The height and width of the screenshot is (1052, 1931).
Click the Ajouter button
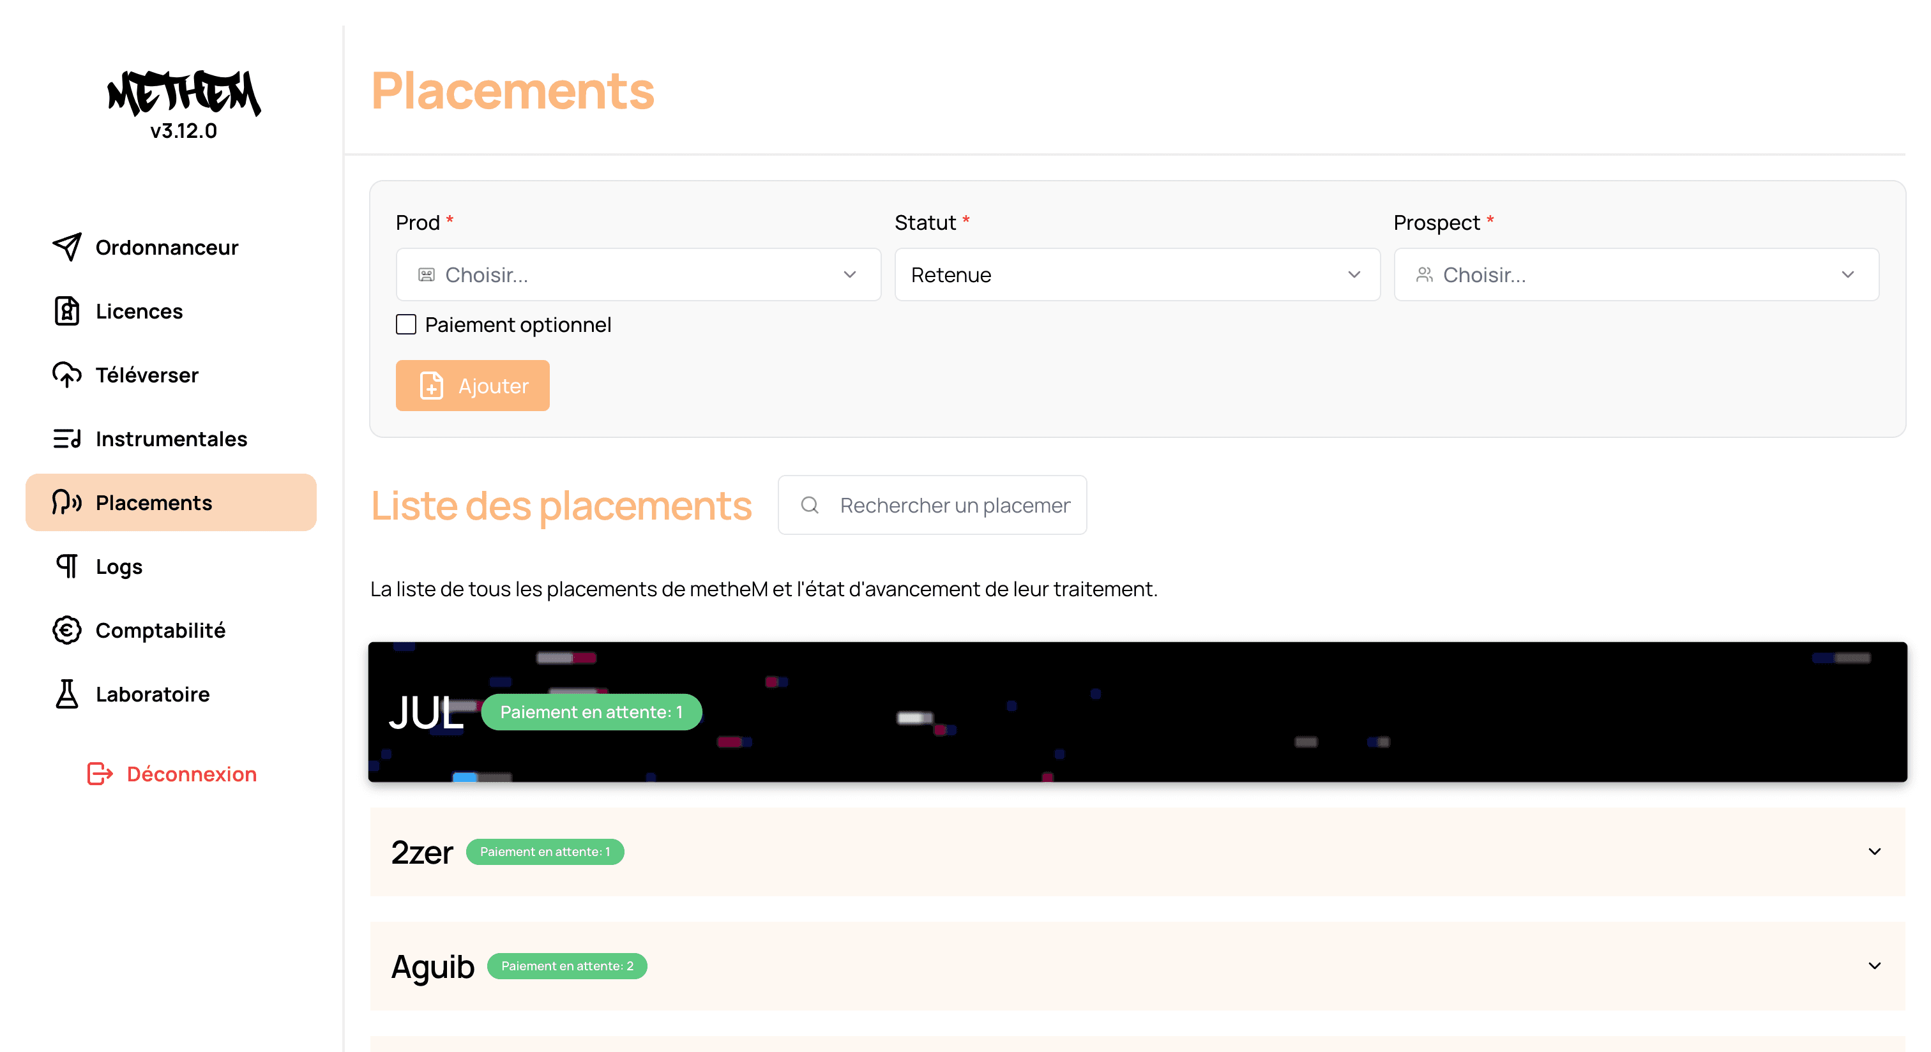473,385
